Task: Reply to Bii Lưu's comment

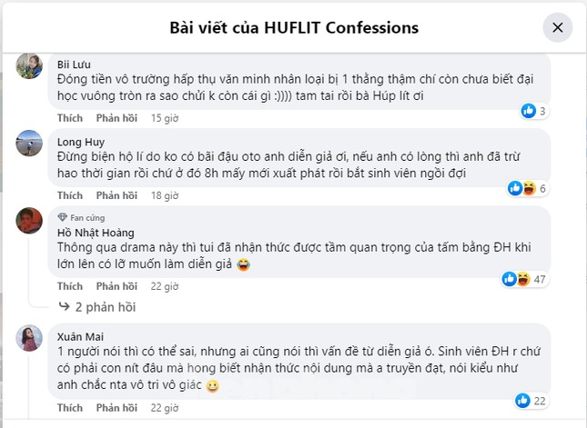Action: [116, 118]
